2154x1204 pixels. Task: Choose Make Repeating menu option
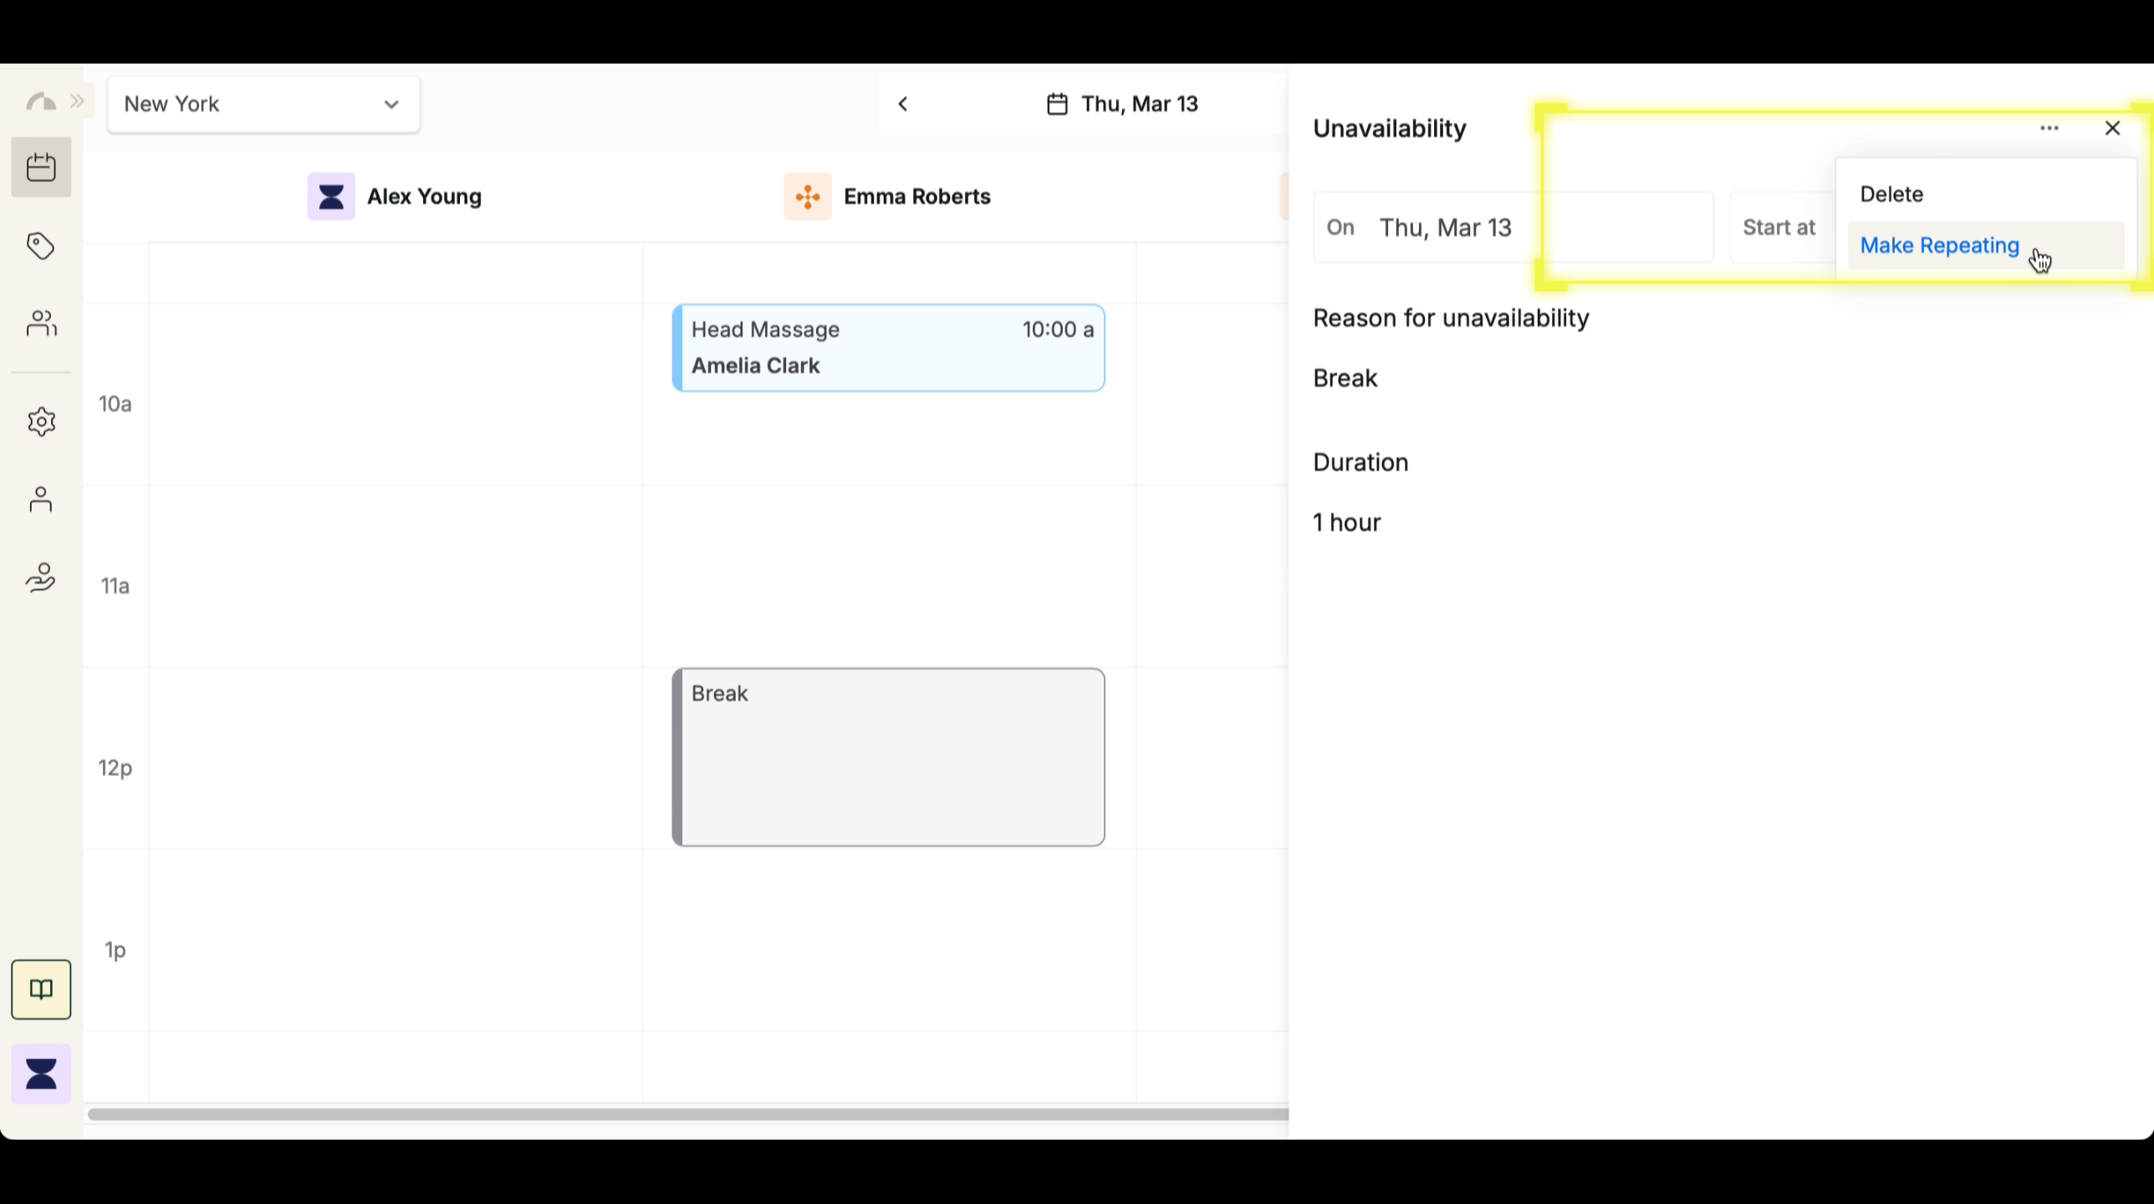[x=1939, y=246]
